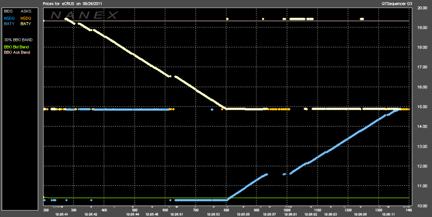The width and height of the screenshot is (432, 217).
Task: Click the QTSequencer G3 label
Action: click(x=397, y=3)
